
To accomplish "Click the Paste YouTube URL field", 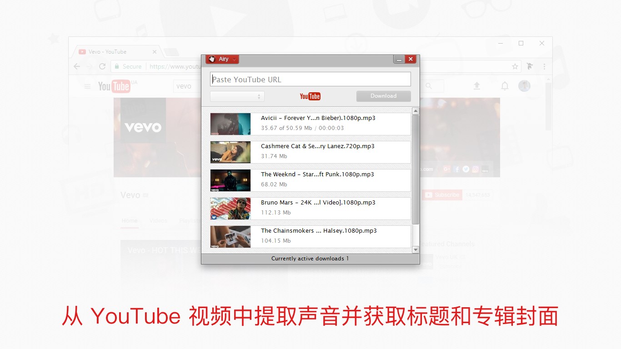I will pyautogui.click(x=310, y=79).
